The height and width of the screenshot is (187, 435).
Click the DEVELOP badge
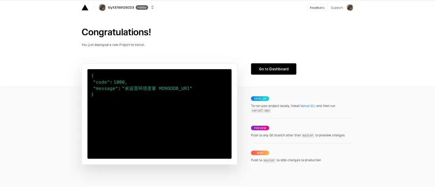point(260,98)
